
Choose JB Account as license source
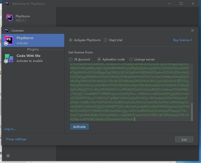(79, 59)
